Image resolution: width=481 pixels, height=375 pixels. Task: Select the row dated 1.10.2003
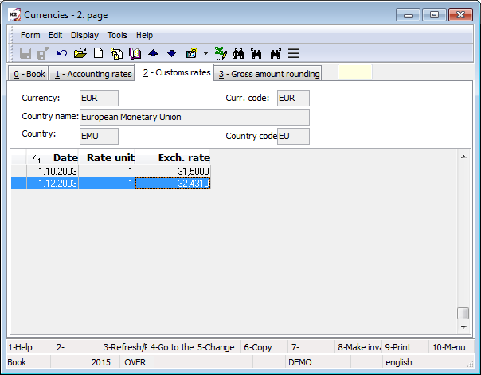point(111,171)
